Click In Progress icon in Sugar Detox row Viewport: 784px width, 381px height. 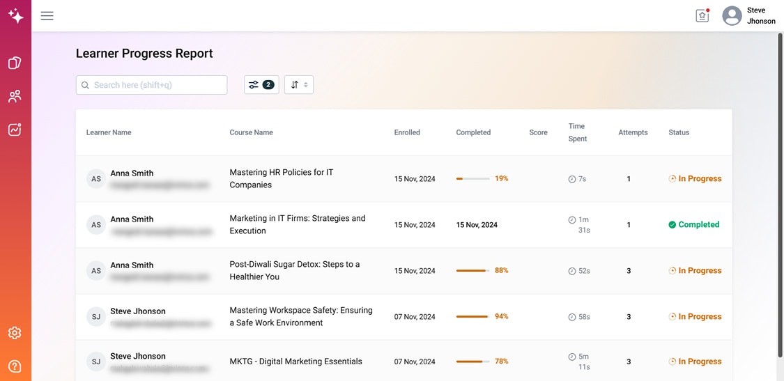(672, 270)
